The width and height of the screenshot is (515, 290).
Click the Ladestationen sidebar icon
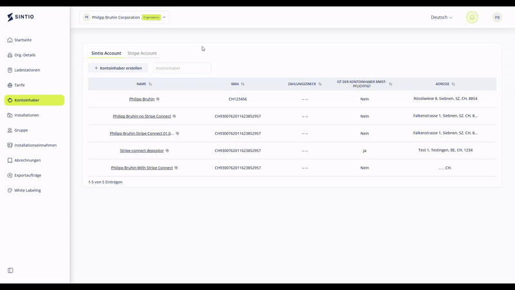[x=10, y=70]
